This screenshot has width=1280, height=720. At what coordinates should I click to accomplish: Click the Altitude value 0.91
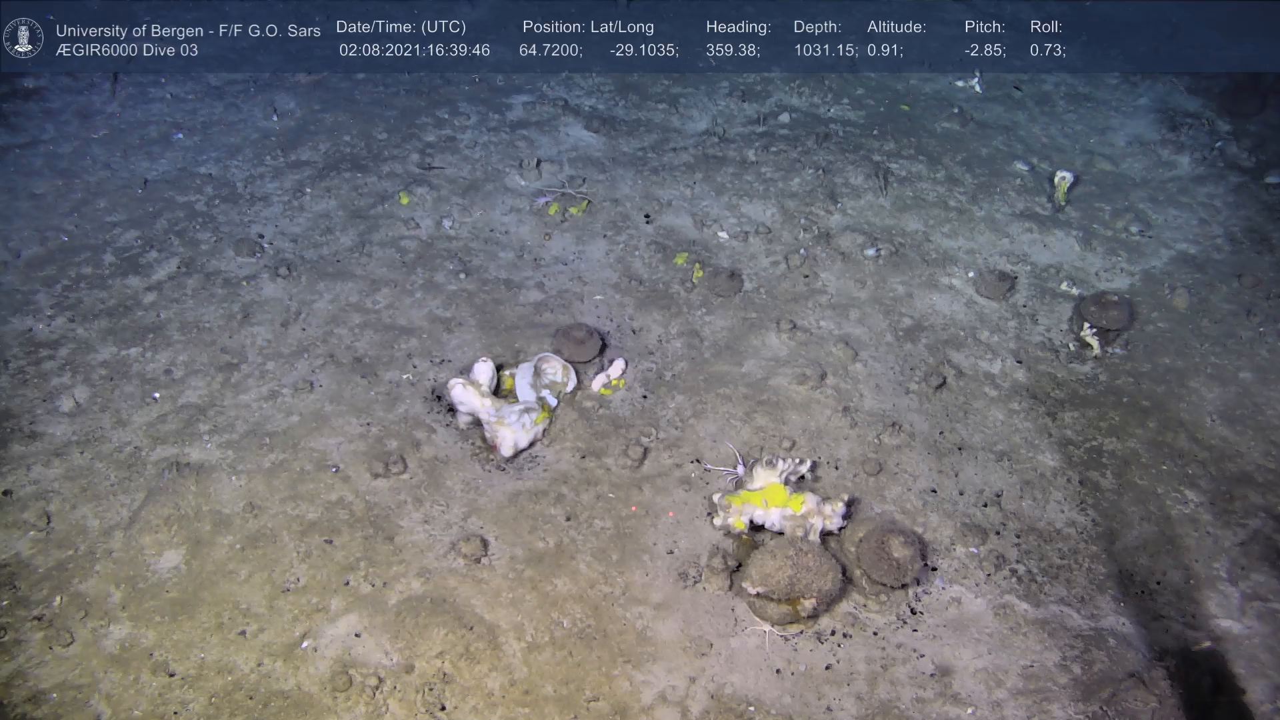pyautogui.click(x=885, y=51)
